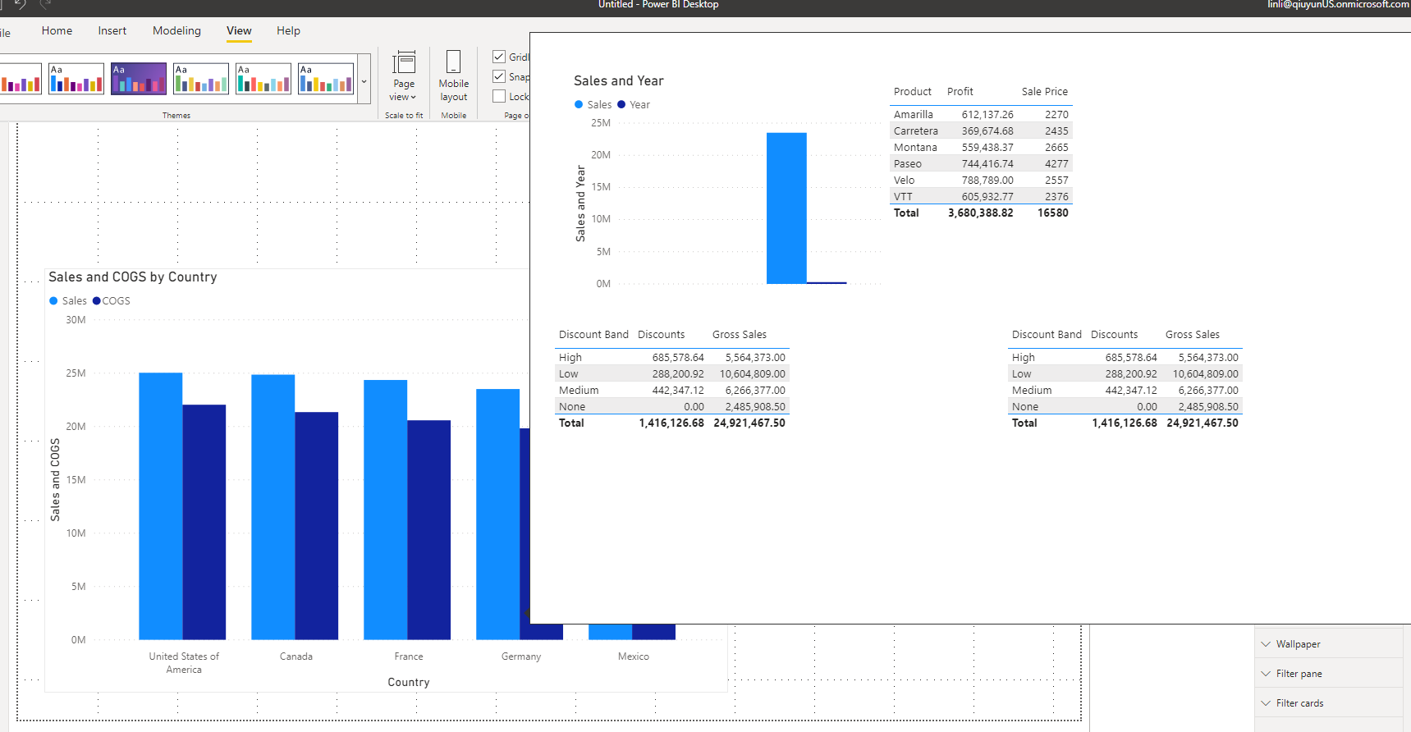Screen dimensions: 1411x732
Task: Click the VTT product row
Action: click(x=981, y=197)
